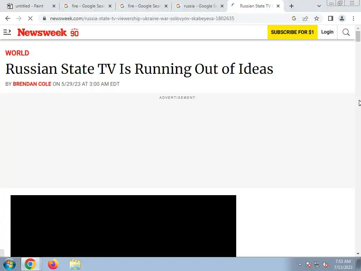Go back to the previous page
This screenshot has width=361, height=271.
click(8, 18)
